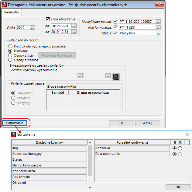The height and width of the screenshot is (192, 192).
Task: Click the do date field 2019-12-31
Action: tap(61, 32)
